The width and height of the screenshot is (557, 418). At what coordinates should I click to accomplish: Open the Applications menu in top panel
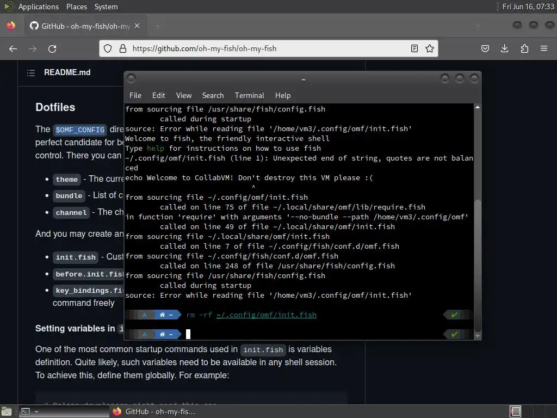pyautogui.click(x=39, y=7)
